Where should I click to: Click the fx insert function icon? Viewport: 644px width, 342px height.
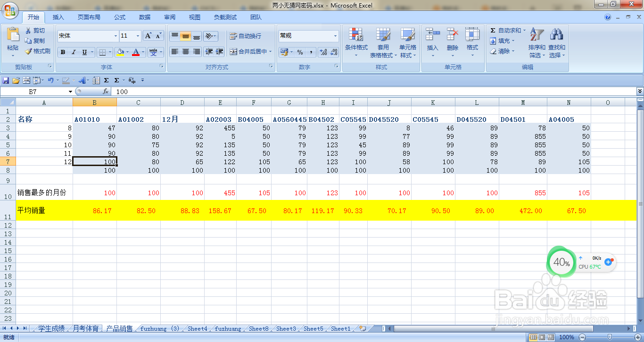106,92
